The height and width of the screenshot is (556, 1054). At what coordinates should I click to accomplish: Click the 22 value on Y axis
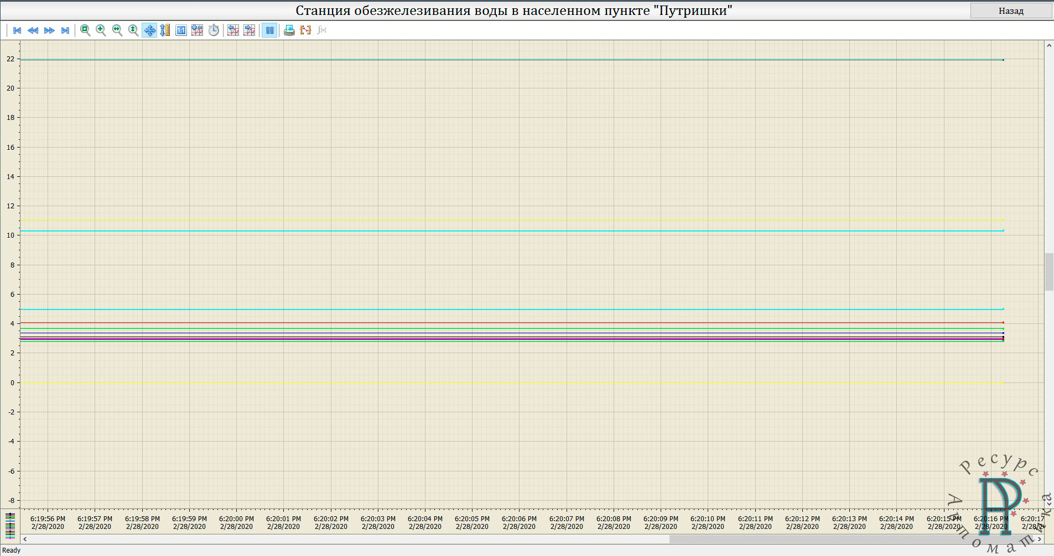(x=11, y=59)
